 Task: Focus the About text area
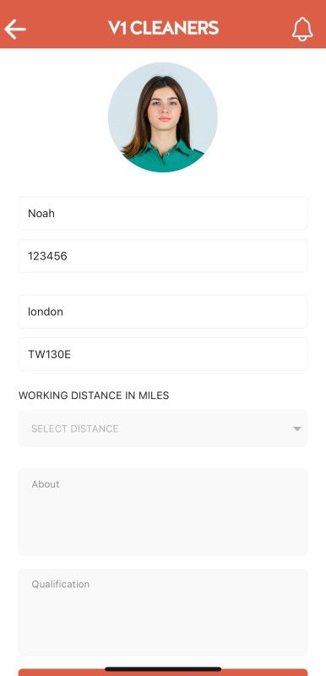coord(163,512)
